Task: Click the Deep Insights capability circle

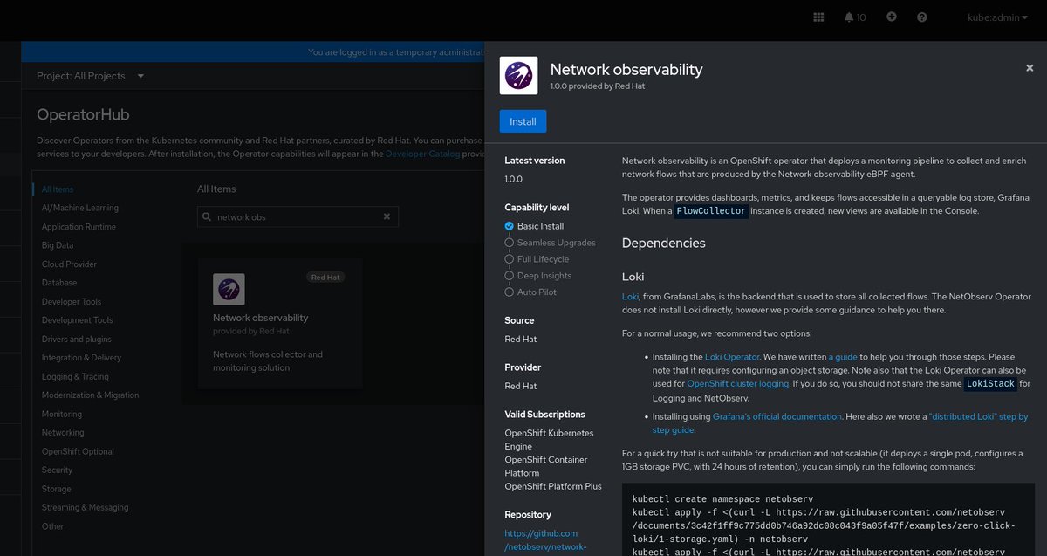Action: 510,276
